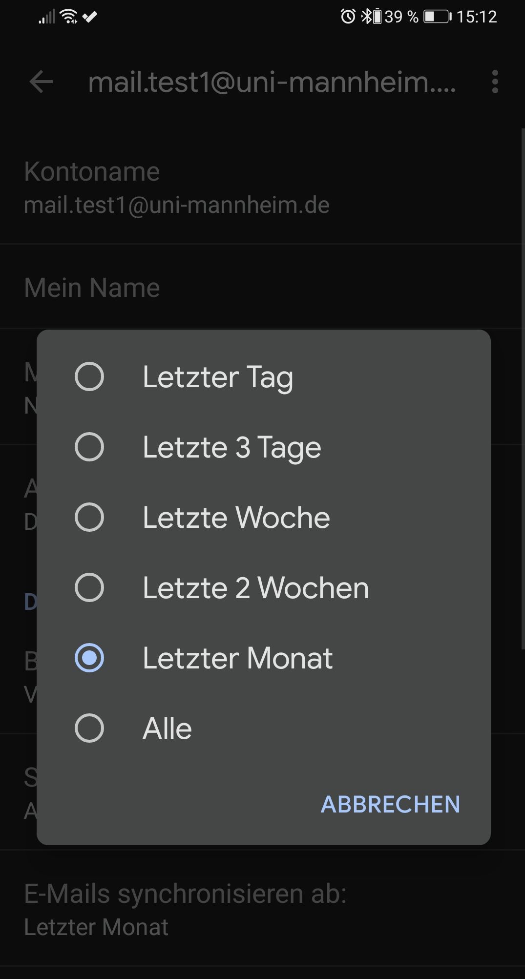The image size is (525, 979).
Task: Open the Kontoname setting
Action: pos(262,188)
